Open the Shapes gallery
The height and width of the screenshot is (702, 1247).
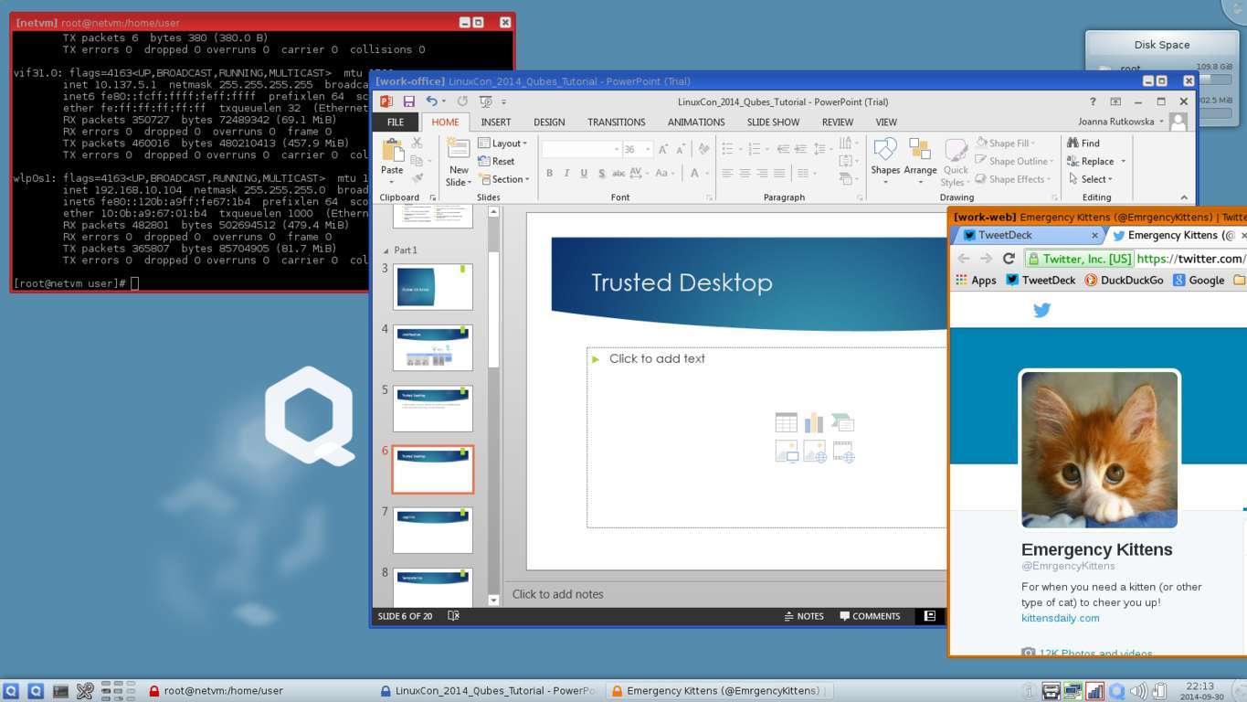[884, 157]
